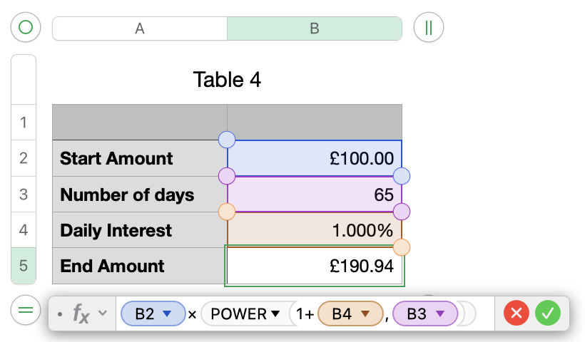Select column B header

click(314, 28)
